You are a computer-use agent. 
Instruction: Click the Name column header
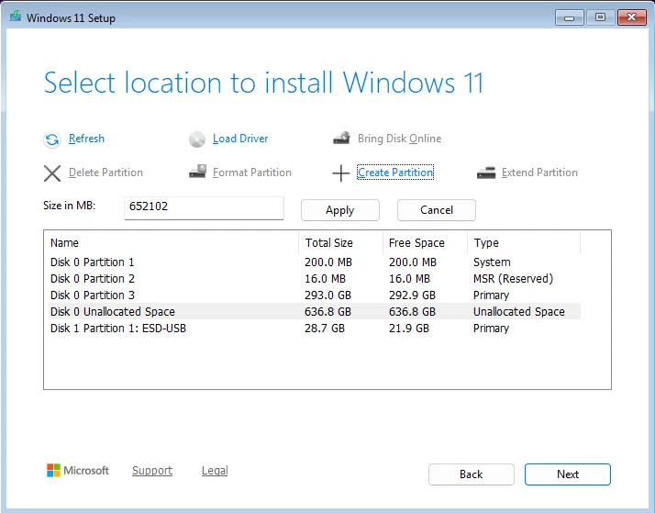pyautogui.click(x=172, y=242)
